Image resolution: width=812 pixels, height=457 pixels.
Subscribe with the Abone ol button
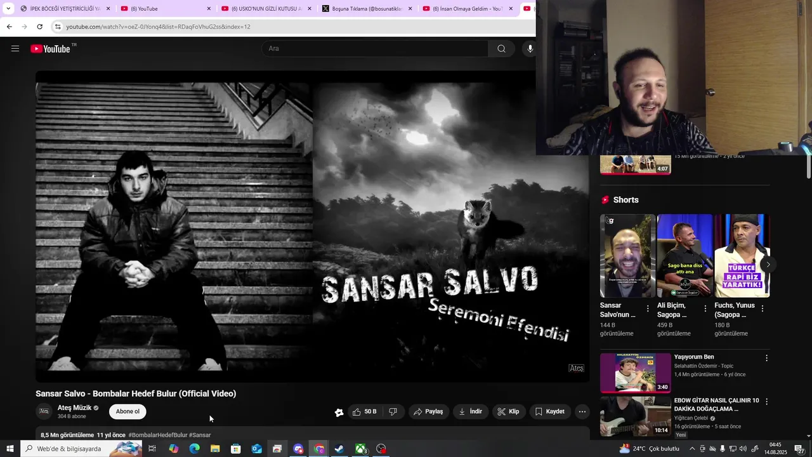(x=128, y=411)
